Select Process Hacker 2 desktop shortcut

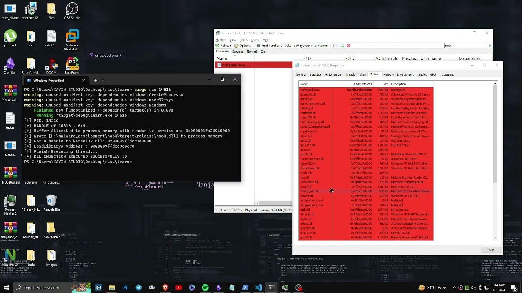tap(10, 205)
